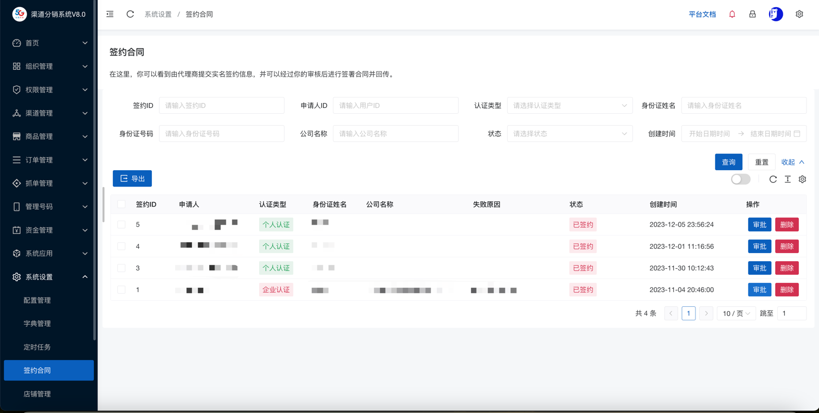Expand the 订单管理 sidebar menu

point(49,160)
